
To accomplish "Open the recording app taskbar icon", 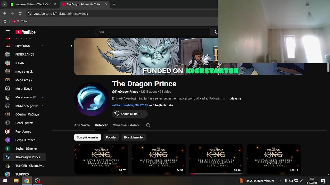I will (38, 181).
